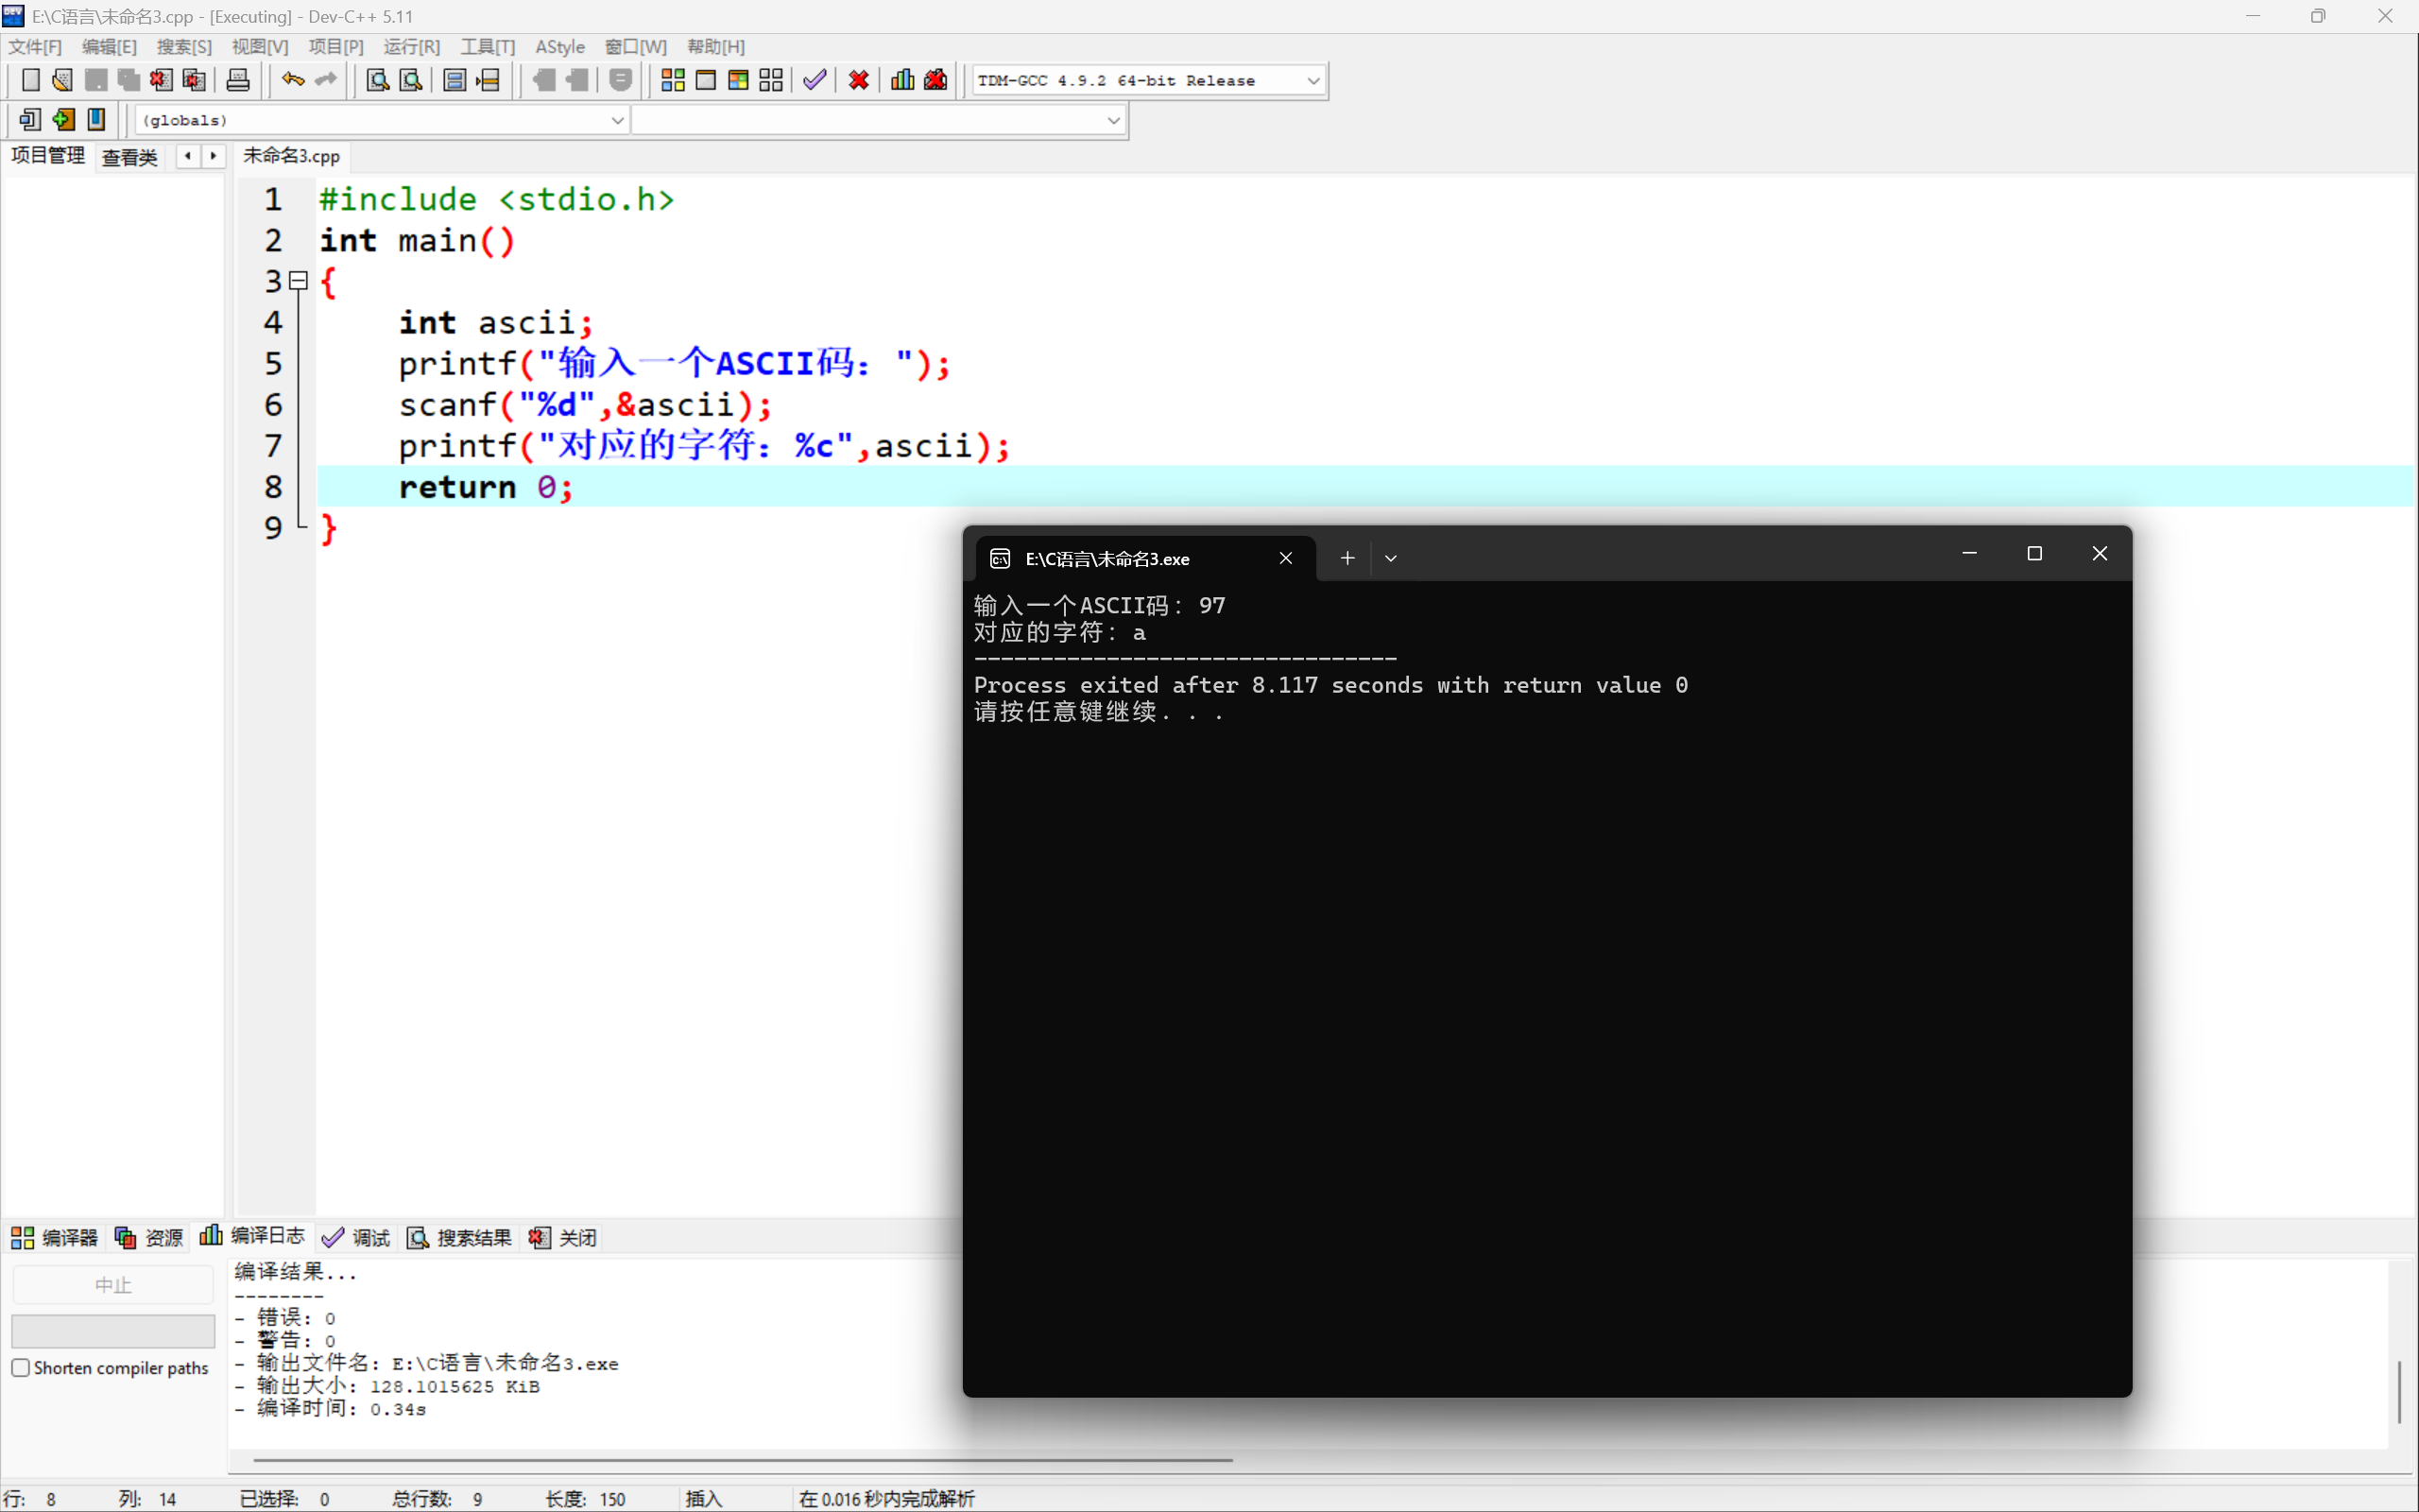Open the terminal new-tab dropdown chevron
The image size is (2419, 1512).
[1390, 558]
